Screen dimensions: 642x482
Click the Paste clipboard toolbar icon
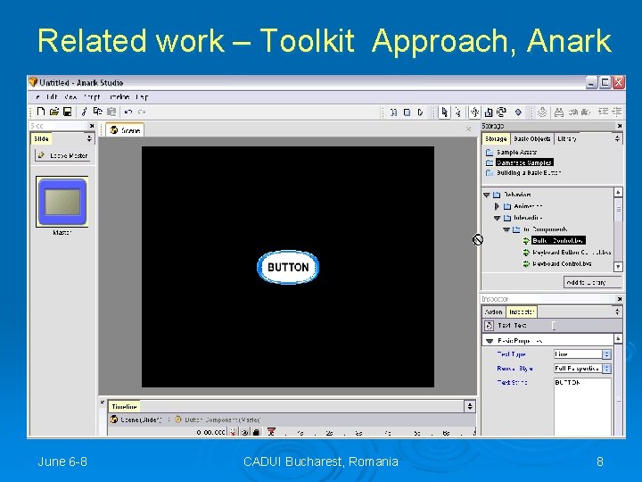pos(111,112)
